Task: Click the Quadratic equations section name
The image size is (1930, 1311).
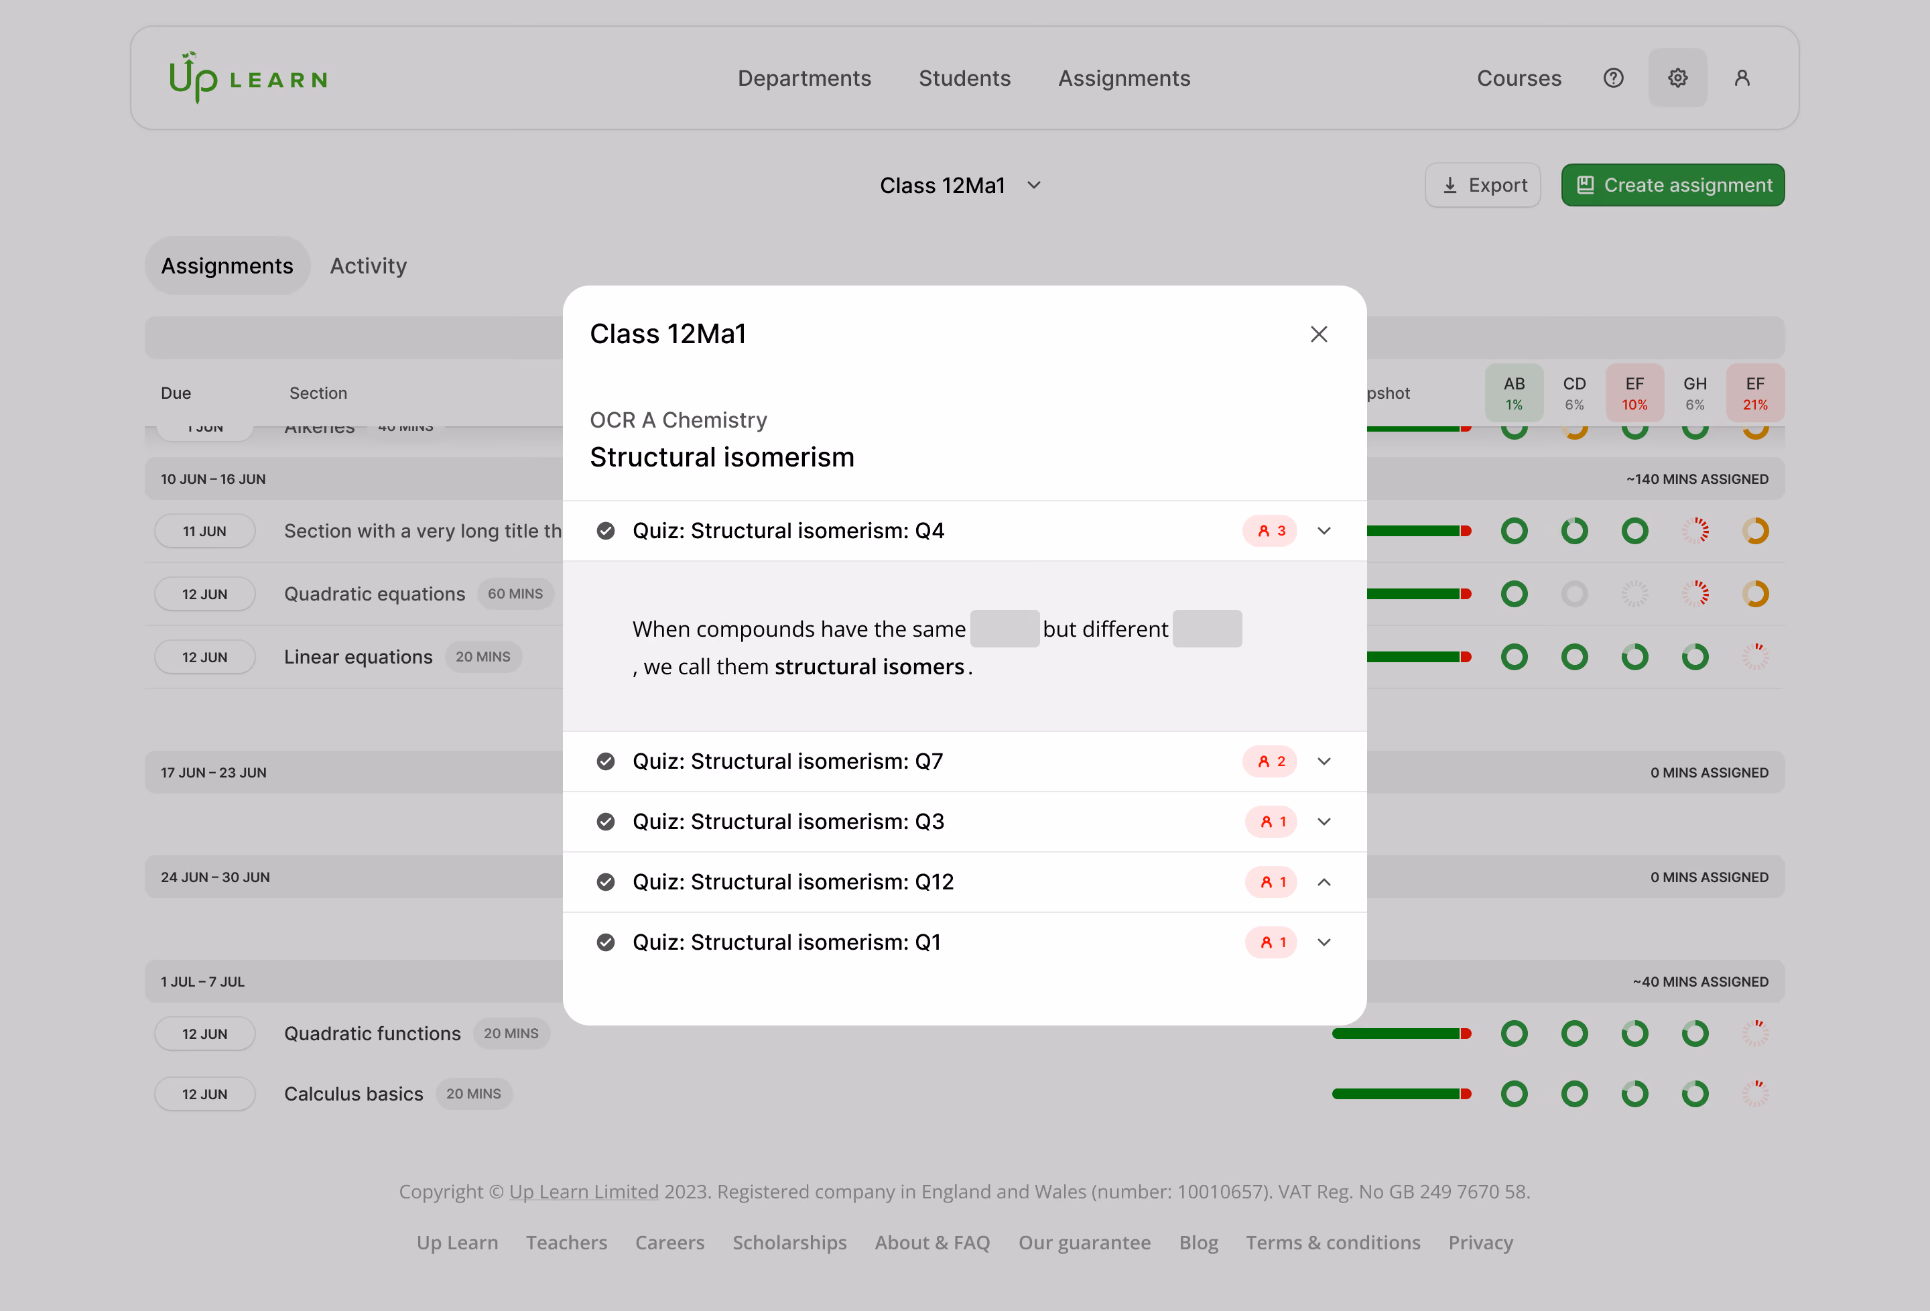Action: tap(375, 594)
